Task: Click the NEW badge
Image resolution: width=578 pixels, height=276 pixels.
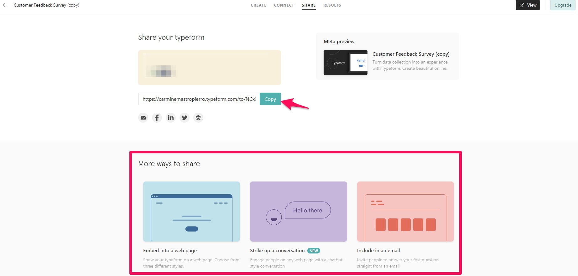Action: [314, 251]
